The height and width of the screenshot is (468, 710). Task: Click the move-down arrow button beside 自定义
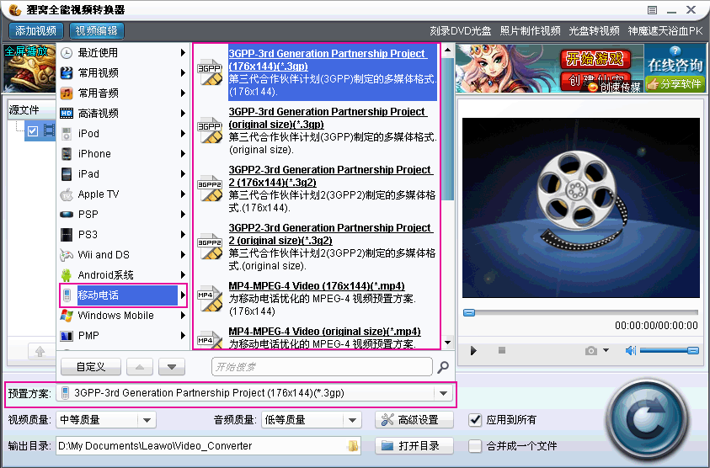click(172, 367)
